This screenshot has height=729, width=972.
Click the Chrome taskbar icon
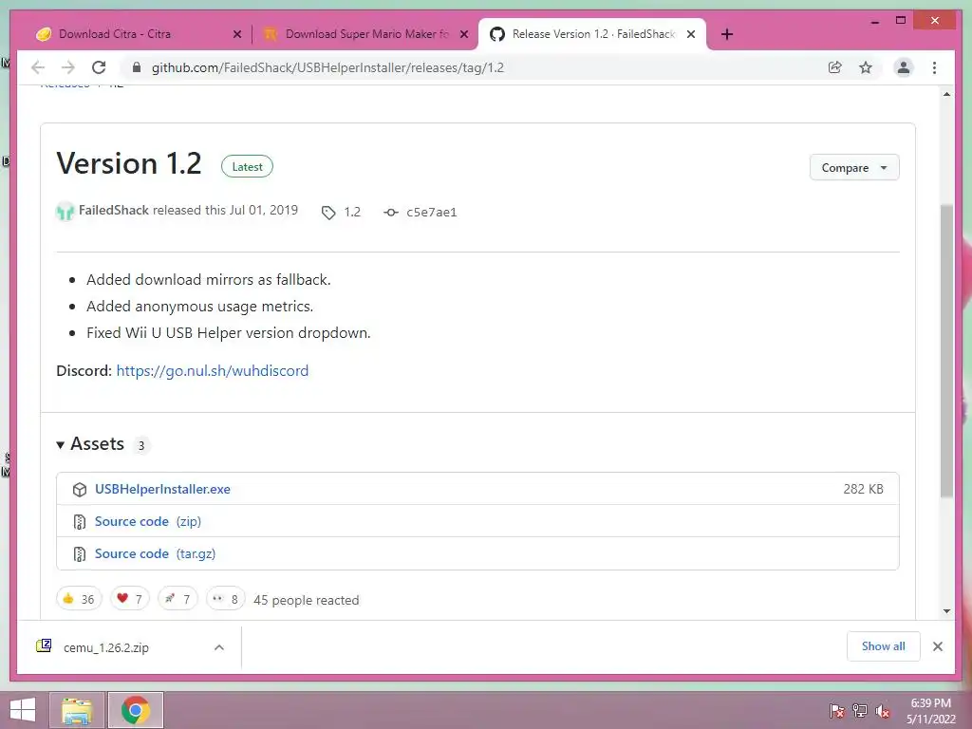[x=136, y=710]
